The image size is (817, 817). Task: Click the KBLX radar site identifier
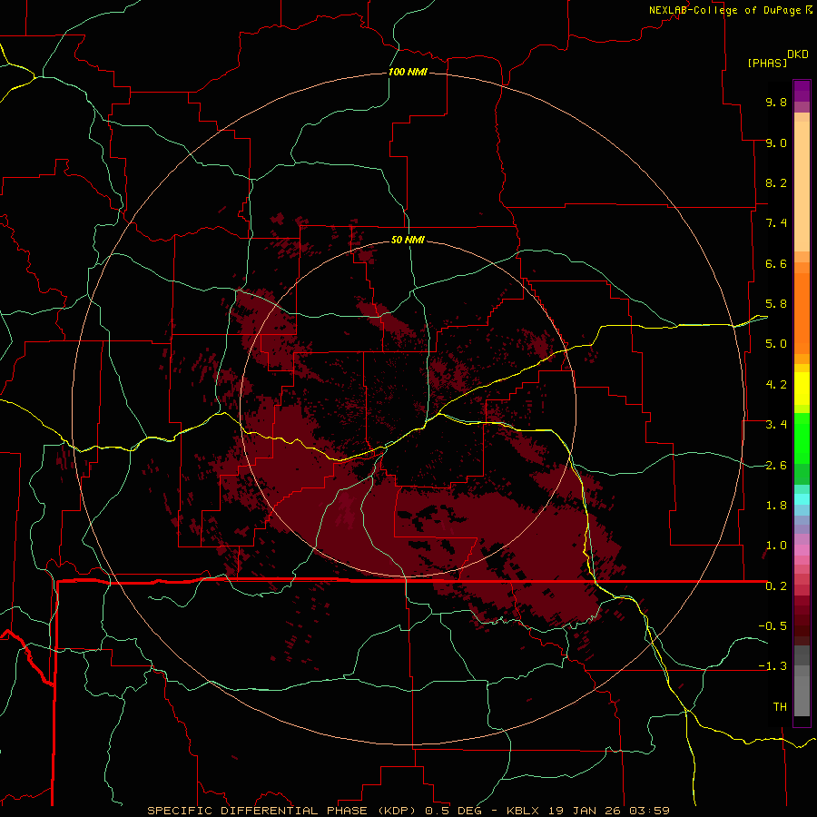tap(523, 811)
